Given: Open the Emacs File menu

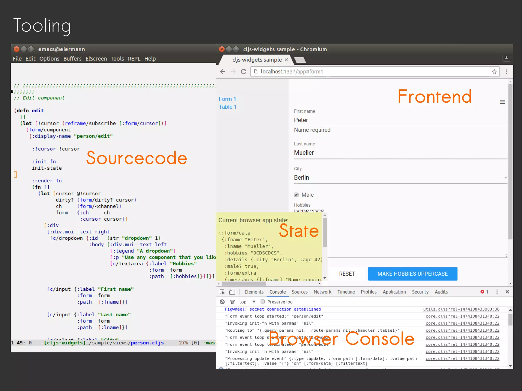Looking at the screenshot, I should click(x=17, y=59).
